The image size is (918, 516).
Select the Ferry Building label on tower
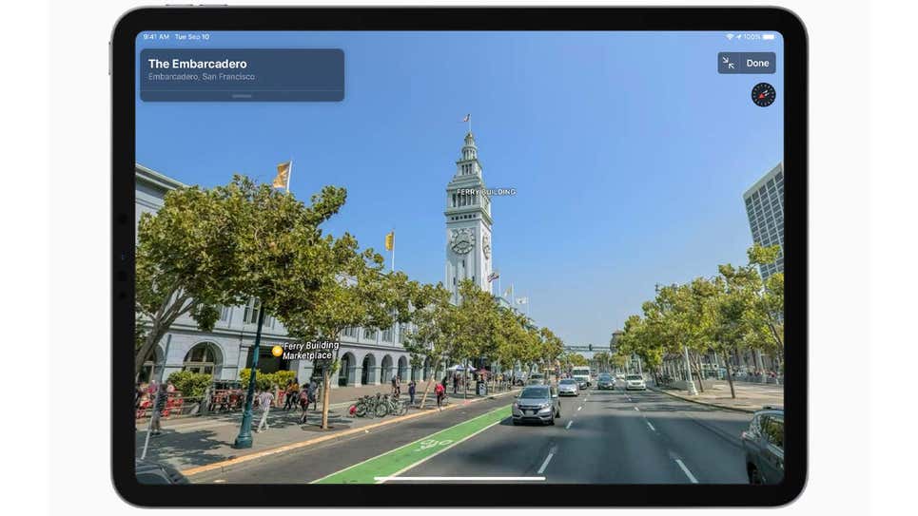(x=486, y=192)
